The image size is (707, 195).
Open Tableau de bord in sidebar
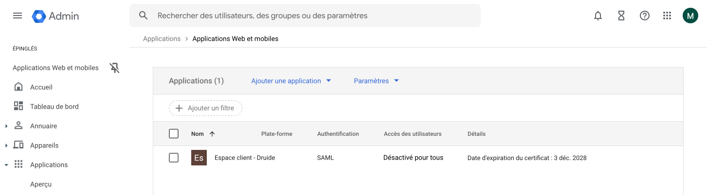[x=54, y=107]
